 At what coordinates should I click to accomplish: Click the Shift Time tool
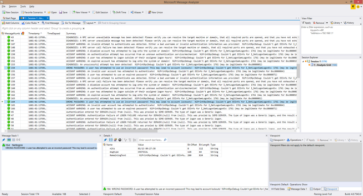pyautogui.click(x=119, y=12)
